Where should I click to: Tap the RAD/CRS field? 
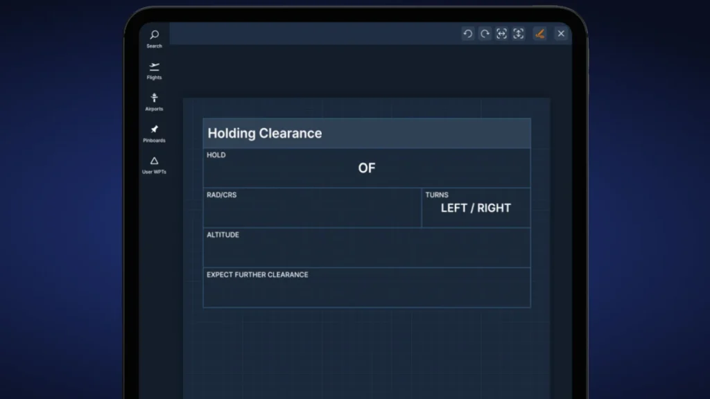[x=312, y=210]
